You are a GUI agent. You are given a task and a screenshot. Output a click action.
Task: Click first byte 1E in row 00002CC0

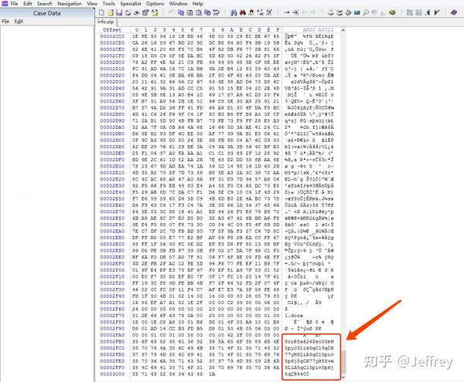click(x=135, y=36)
